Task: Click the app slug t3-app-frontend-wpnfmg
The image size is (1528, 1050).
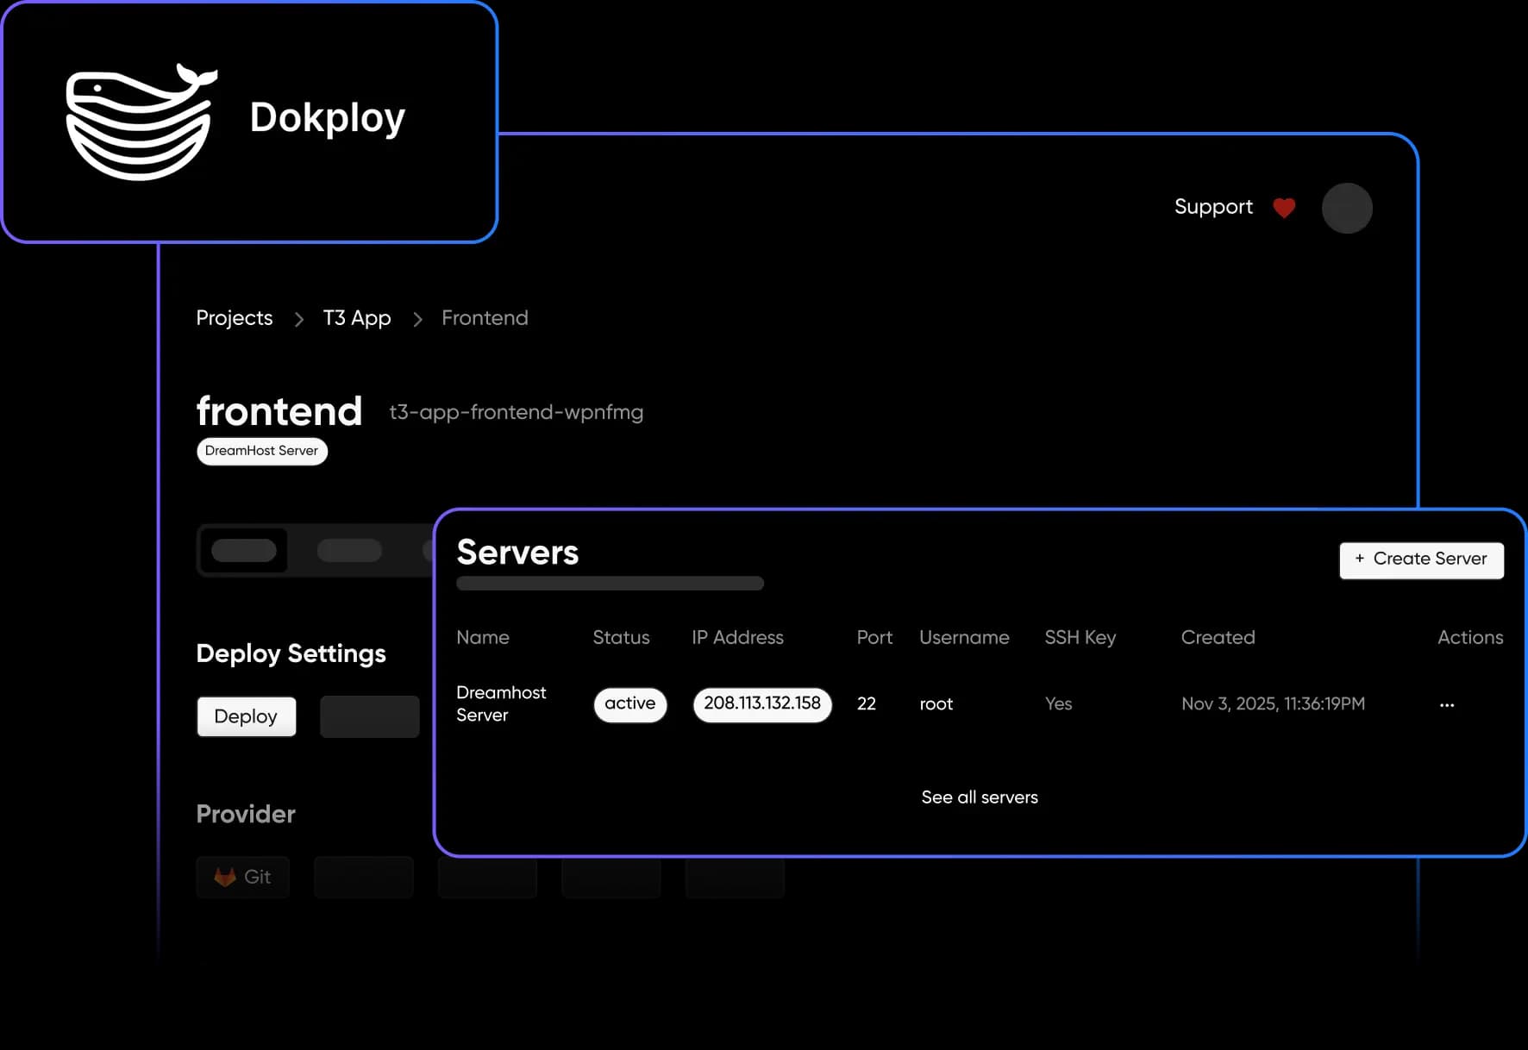Action: tap(517, 412)
